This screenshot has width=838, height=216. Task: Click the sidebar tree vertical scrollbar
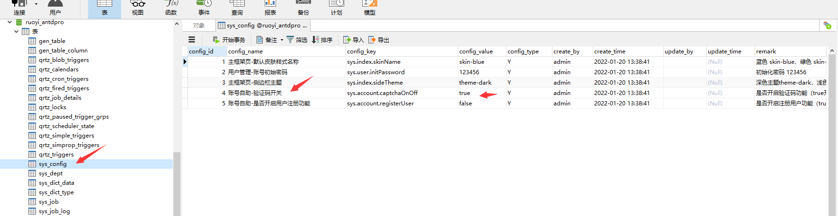[x=177, y=183]
